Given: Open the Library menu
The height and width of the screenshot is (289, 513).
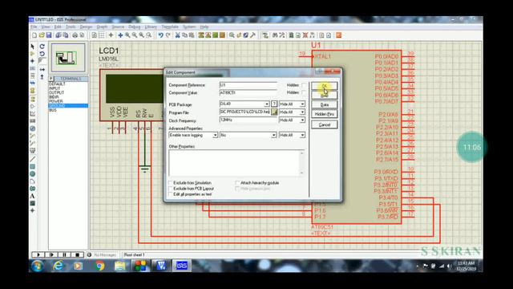Looking at the screenshot, I should coord(151,26).
